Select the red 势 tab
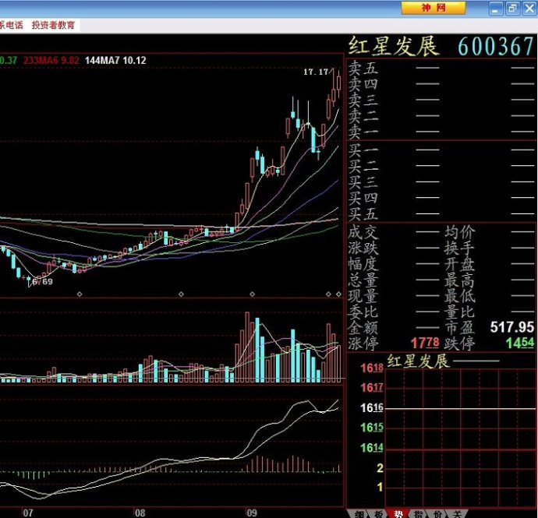This screenshot has height=518, width=538. [x=398, y=513]
